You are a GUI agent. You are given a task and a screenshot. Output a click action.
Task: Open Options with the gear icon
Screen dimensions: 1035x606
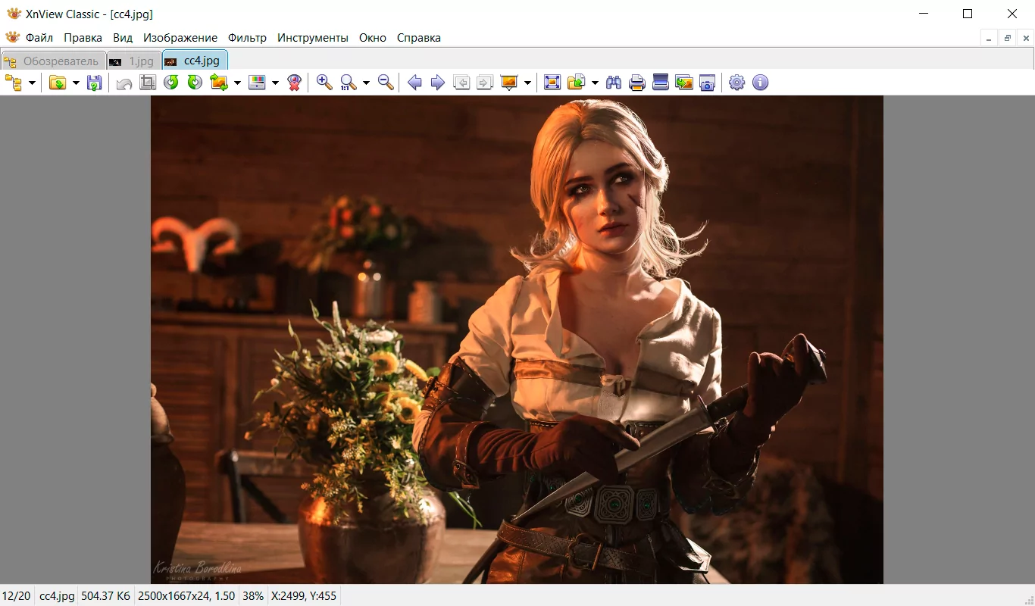pyautogui.click(x=737, y=83)
